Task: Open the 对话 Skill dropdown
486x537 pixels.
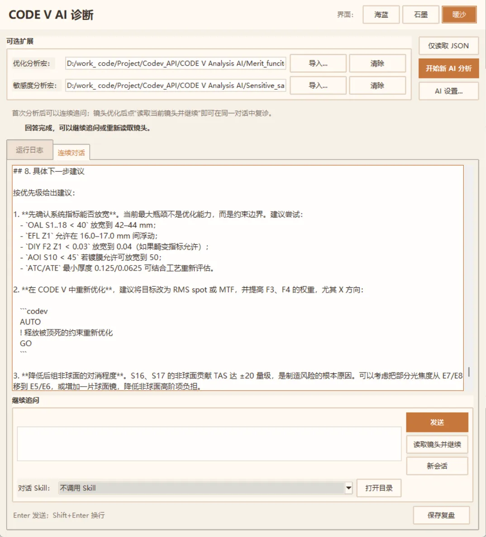Action: [205, 488]
